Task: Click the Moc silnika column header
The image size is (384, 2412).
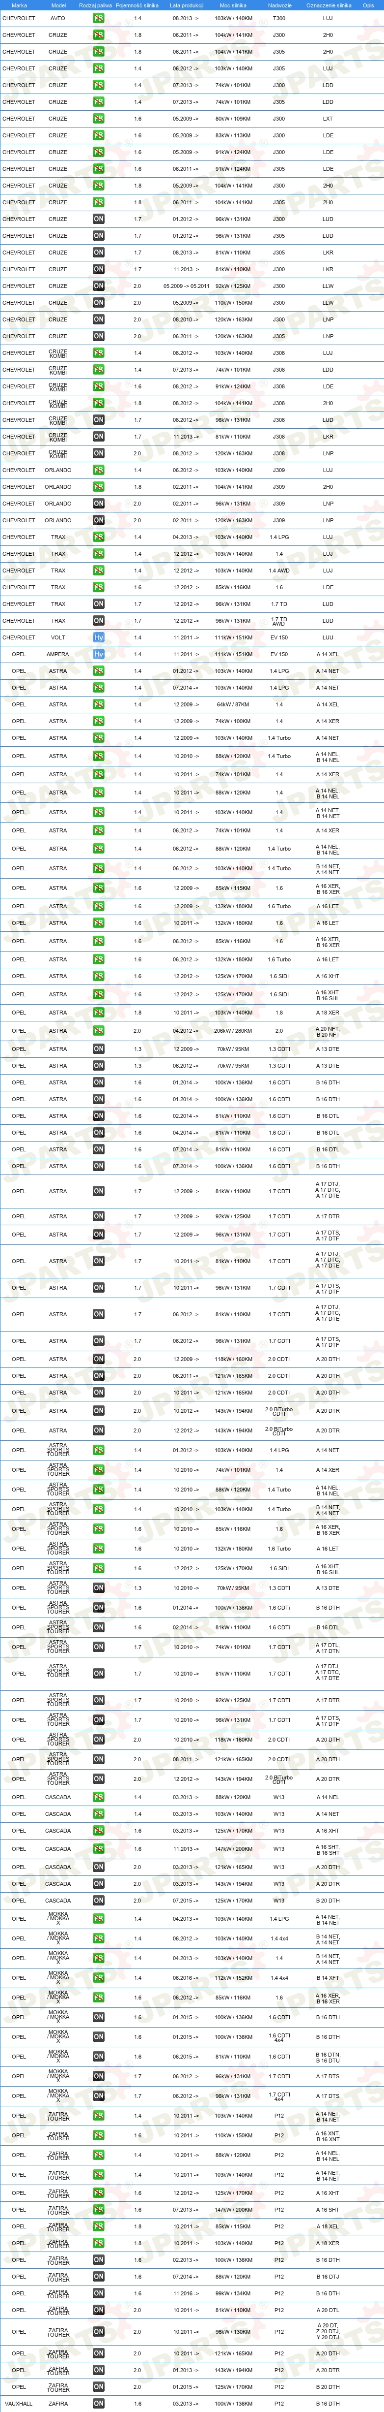Action: click(x=233, y=5)
